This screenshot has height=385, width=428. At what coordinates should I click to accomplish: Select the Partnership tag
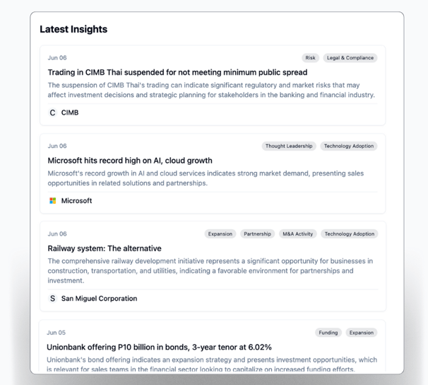coord(257,234)
